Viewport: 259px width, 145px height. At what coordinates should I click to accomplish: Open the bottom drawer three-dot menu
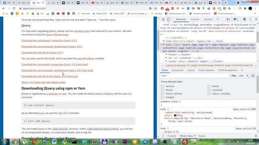(x=163, y=136)
